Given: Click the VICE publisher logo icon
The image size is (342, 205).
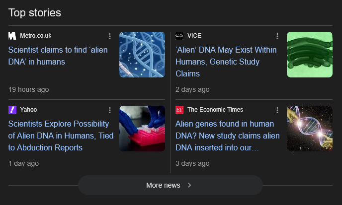Looking at the screenshot, I should tap(179, 36).
